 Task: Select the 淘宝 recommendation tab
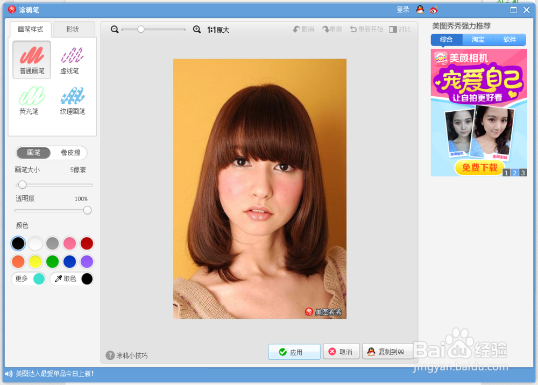point(478,40)
